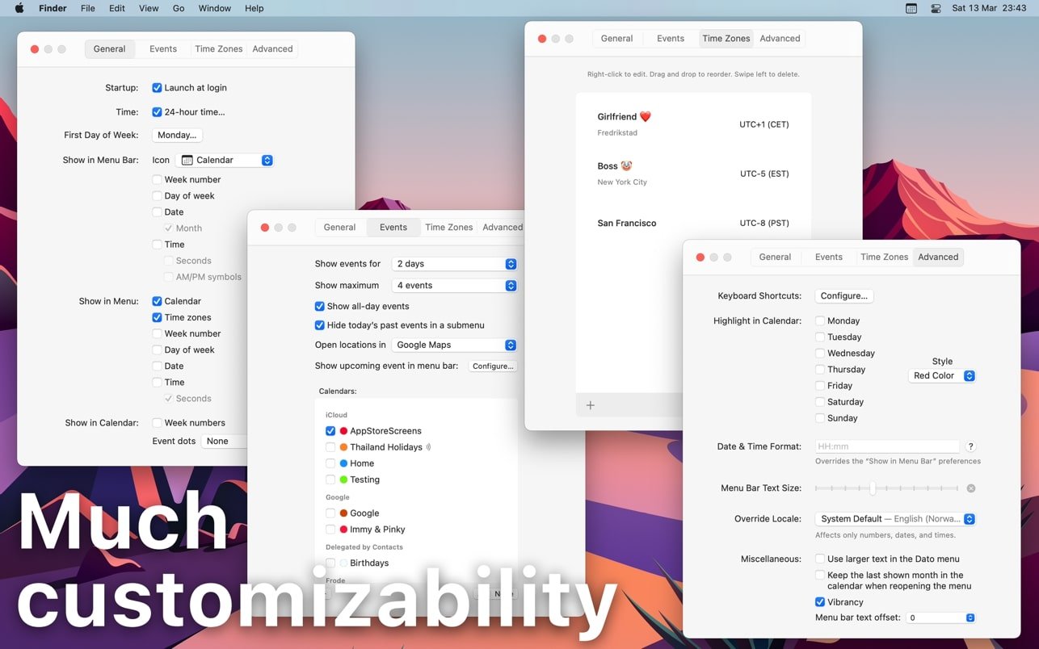Switch to Events tab in General window

click(163, 49)
